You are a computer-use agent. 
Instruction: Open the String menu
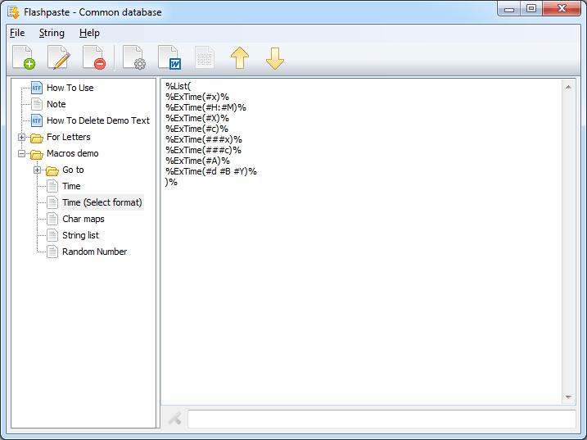(x=52, y=33)
